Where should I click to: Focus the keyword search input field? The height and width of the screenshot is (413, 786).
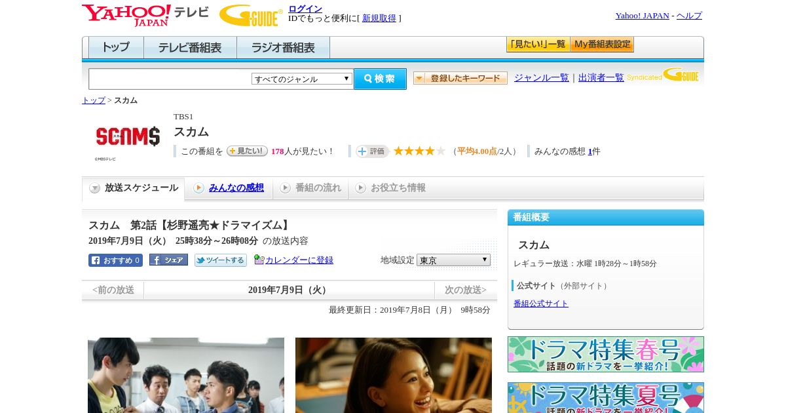[170, 79]
